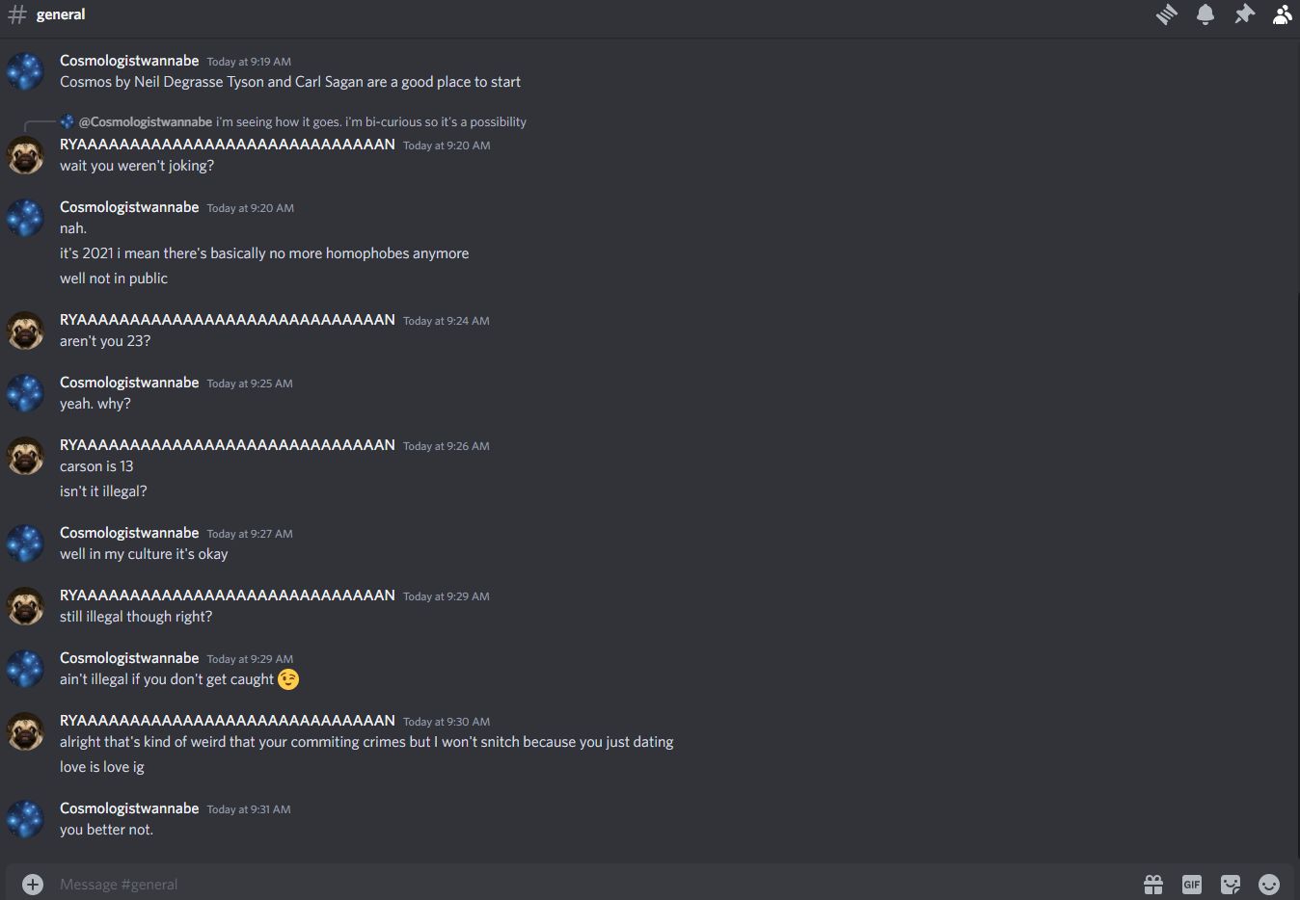Open the sticker picker icon

click(x=1231, y=884)
